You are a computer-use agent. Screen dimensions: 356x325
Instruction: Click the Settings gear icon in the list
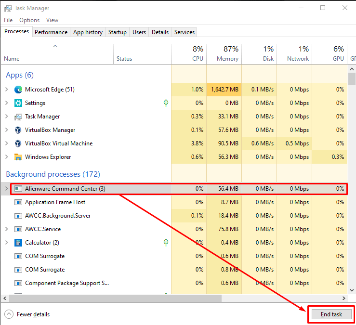[18, 103]
